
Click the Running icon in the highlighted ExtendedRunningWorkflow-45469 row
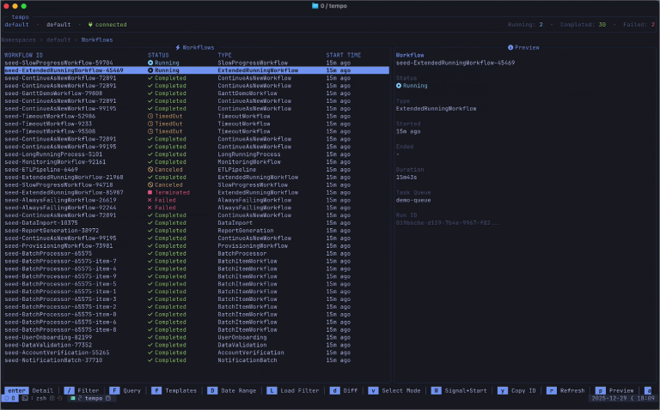(x=150, y=70)
